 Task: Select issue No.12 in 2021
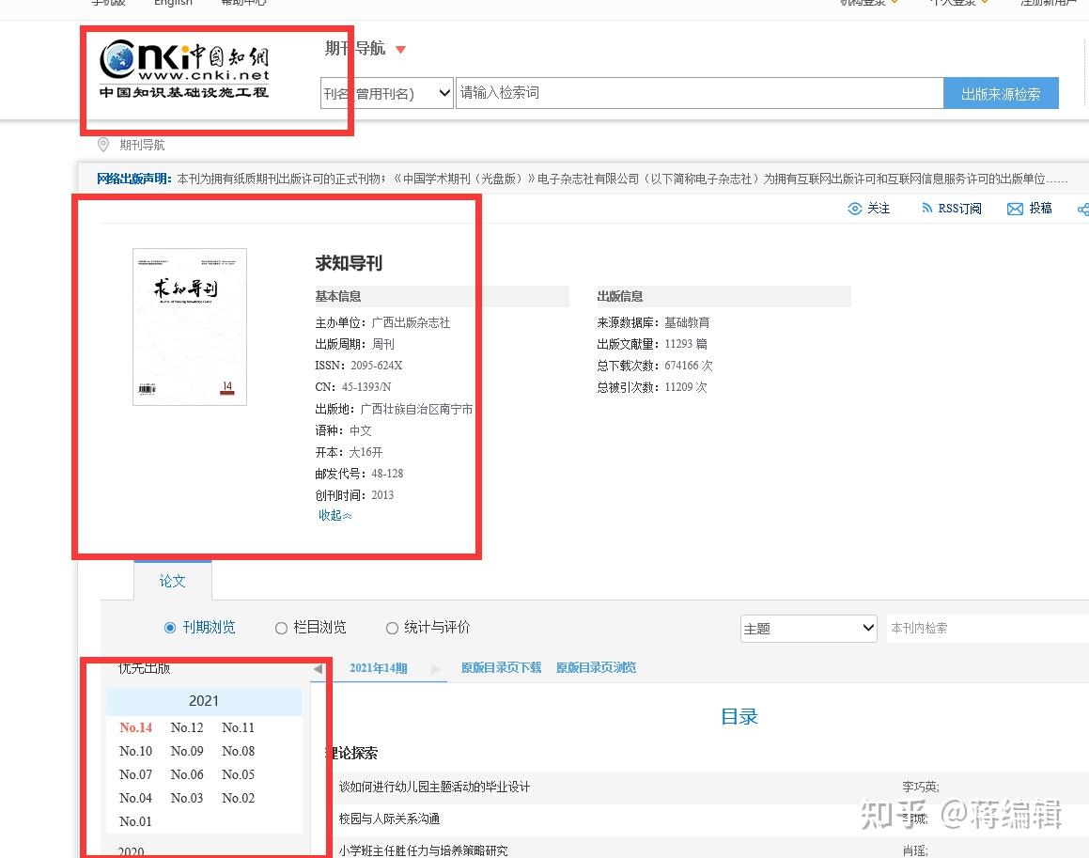187,727
